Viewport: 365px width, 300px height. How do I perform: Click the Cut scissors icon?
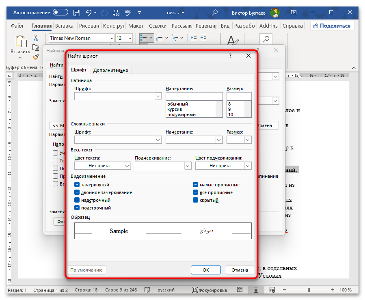pos(36,38)
